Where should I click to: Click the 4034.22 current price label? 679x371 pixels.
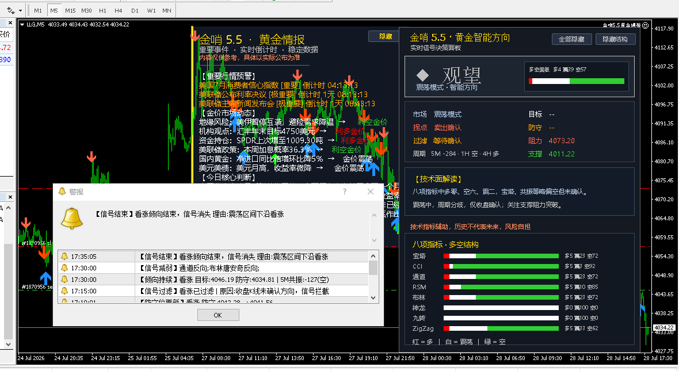tap(664, 328)
